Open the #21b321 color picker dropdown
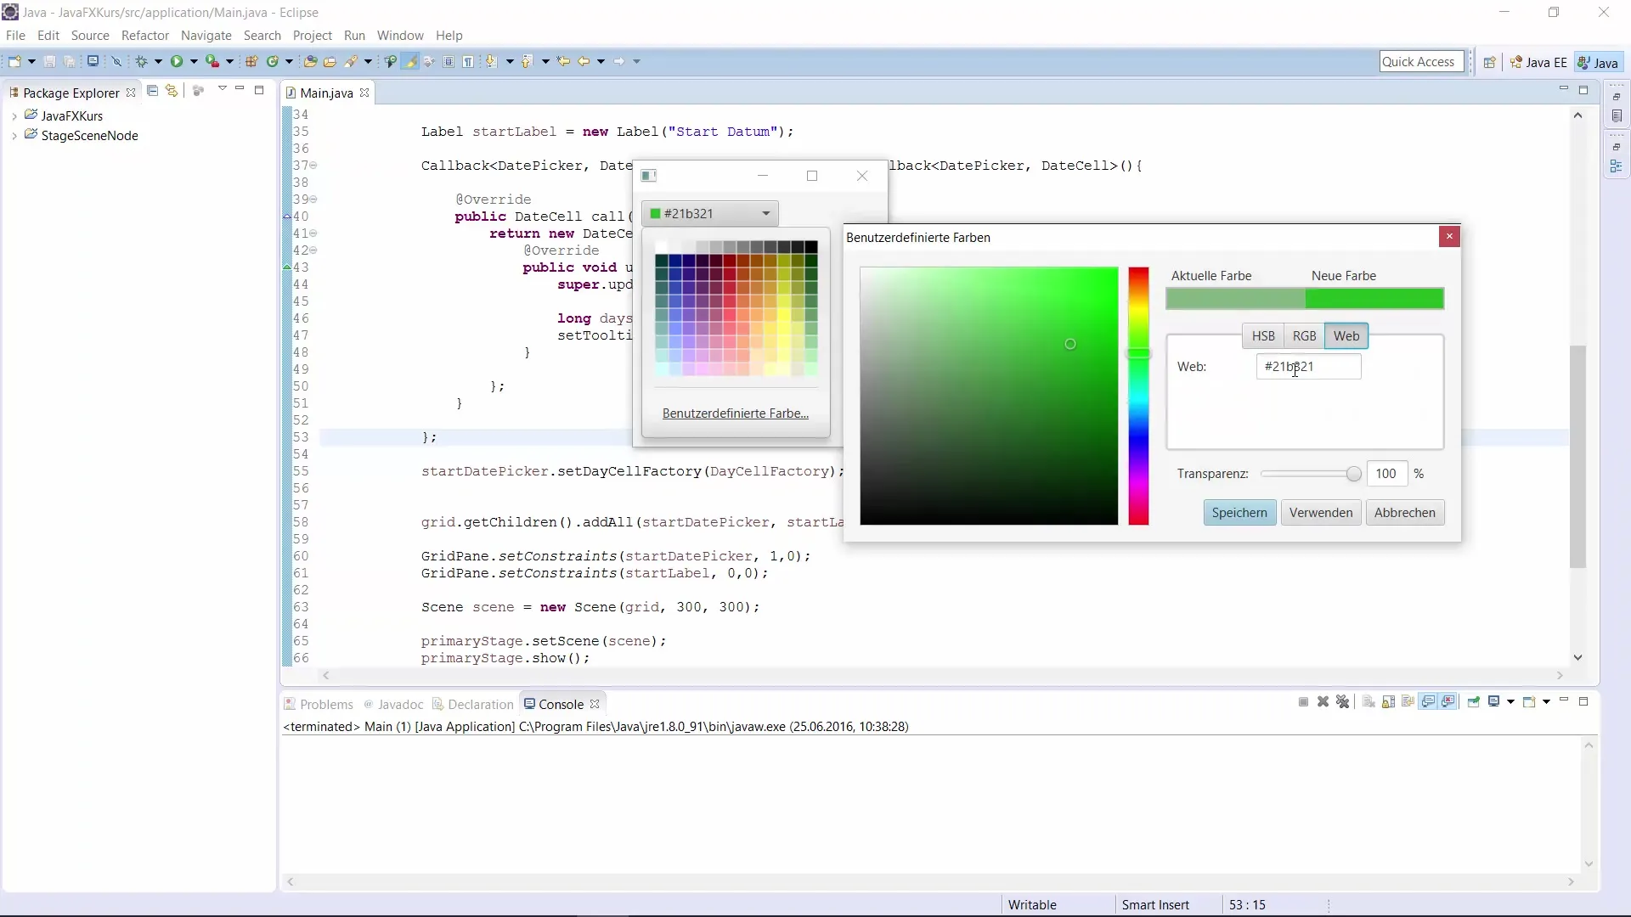The width and height of the screenshot is (1631, 917). tap(710, 213)
